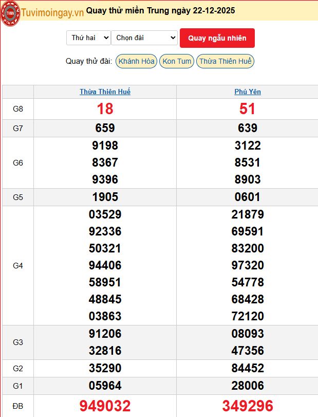The width and height of the screenshot is (318, 417).
Task: Select the ĐB special prize number 349296
Action: [x=248, y=406]
